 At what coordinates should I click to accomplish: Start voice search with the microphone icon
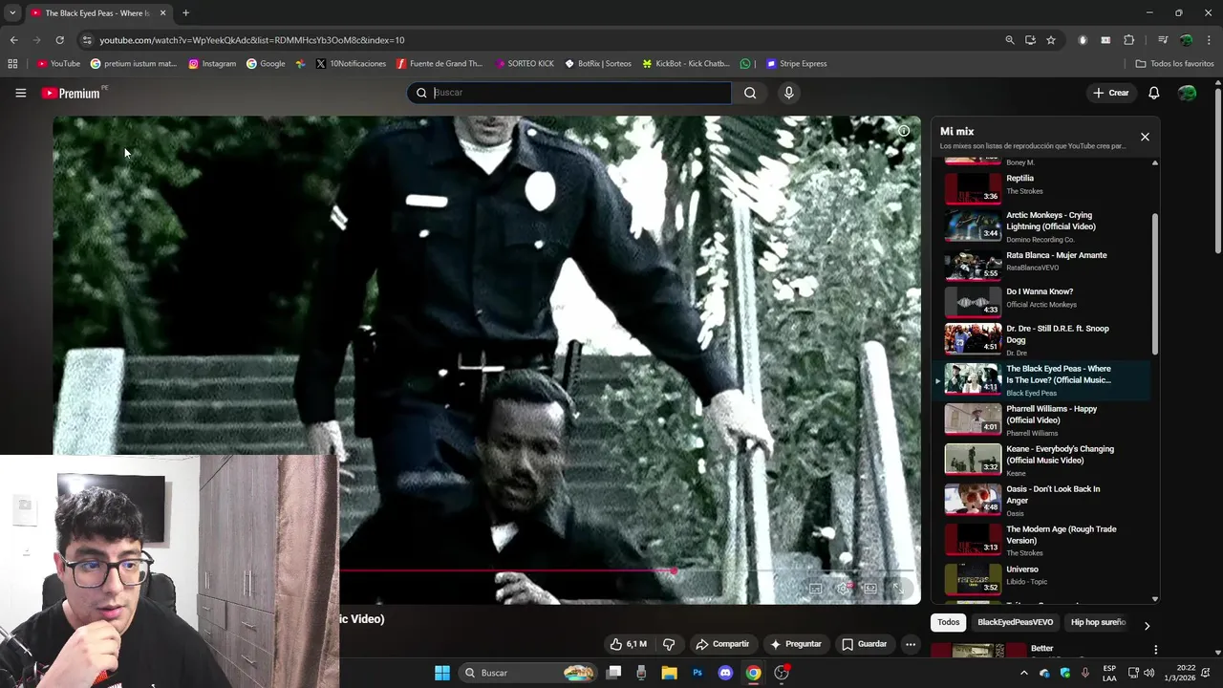(788, 93)
